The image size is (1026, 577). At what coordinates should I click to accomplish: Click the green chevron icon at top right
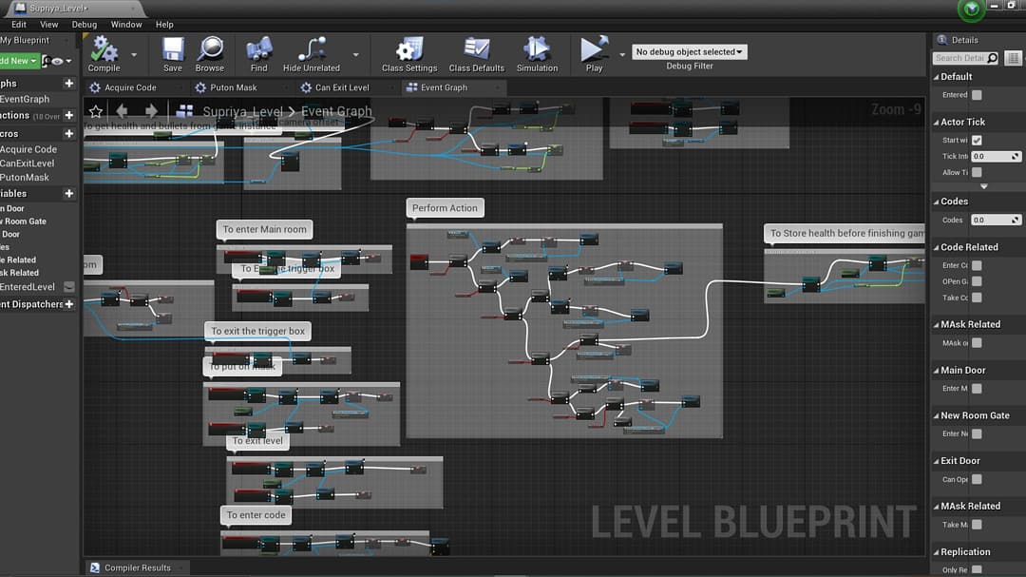pos(972,10)
